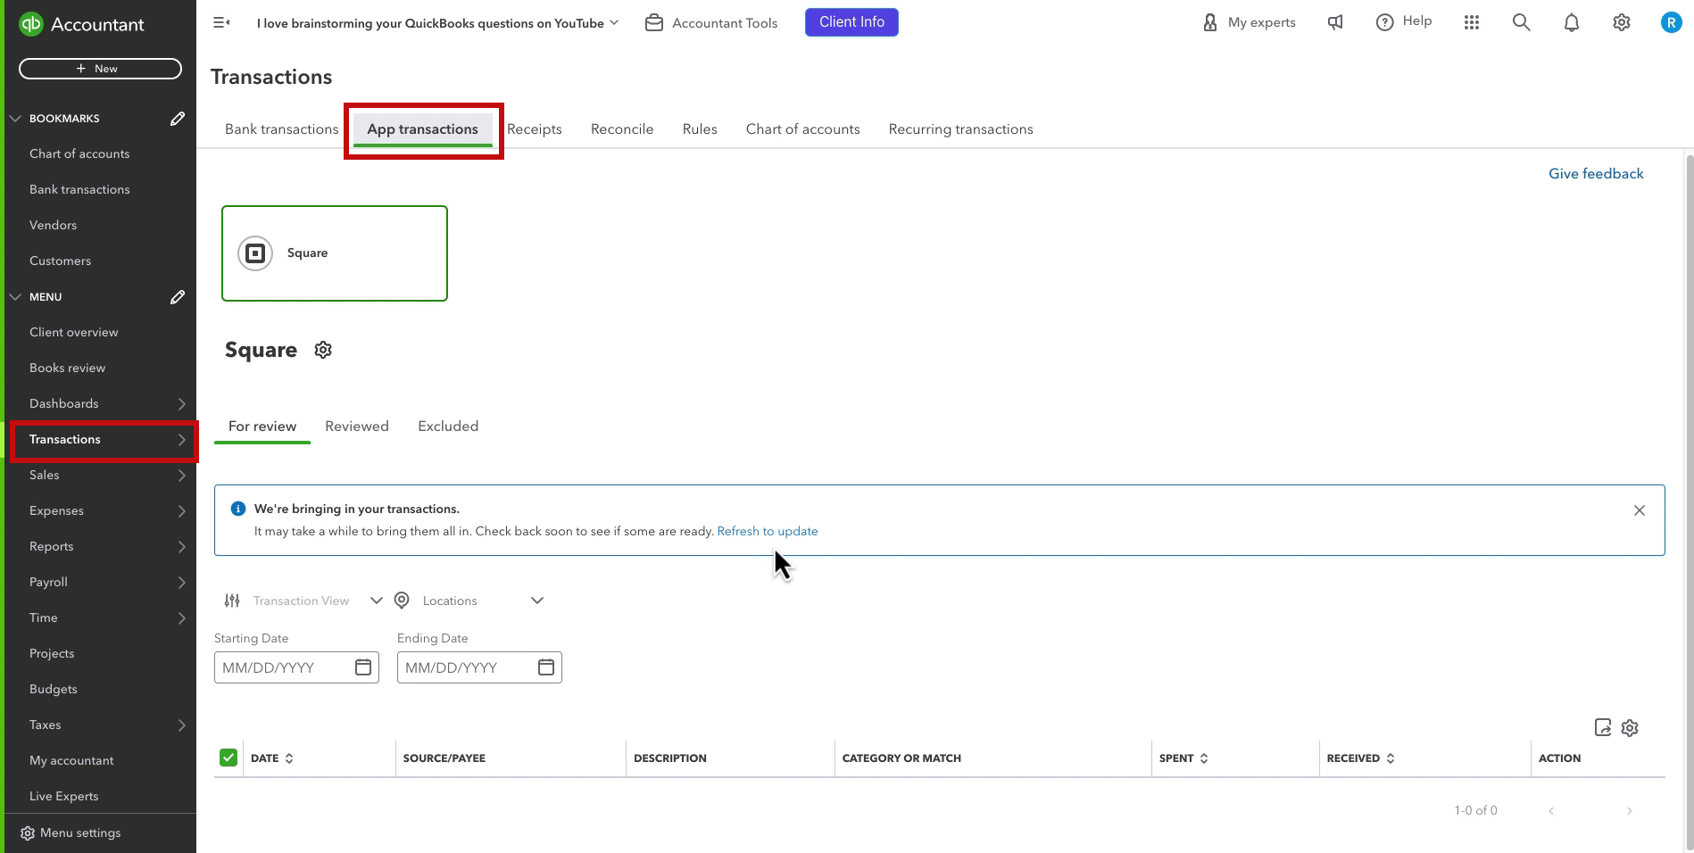1694x853 pixels.
Task: Open the company name dropdown
Action: [437, 23]
